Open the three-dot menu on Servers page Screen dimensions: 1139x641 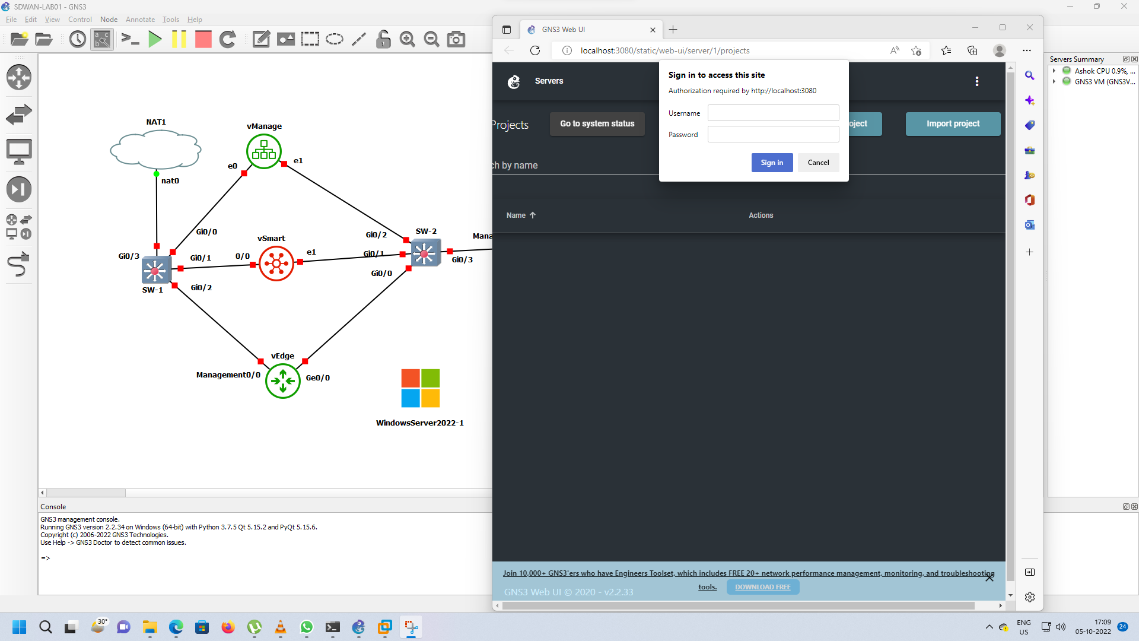tap(976, 81)
